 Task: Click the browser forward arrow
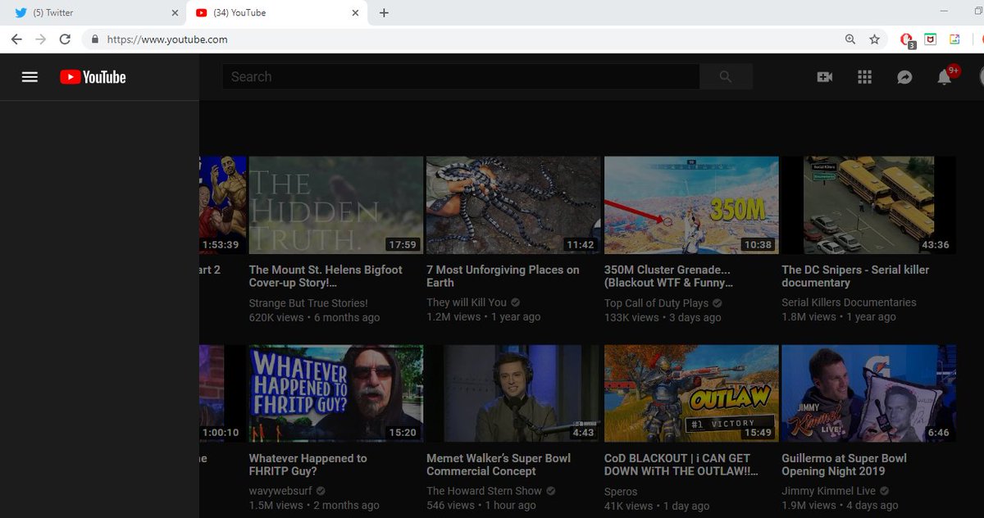pyautogui.click(x=40, y=39)
